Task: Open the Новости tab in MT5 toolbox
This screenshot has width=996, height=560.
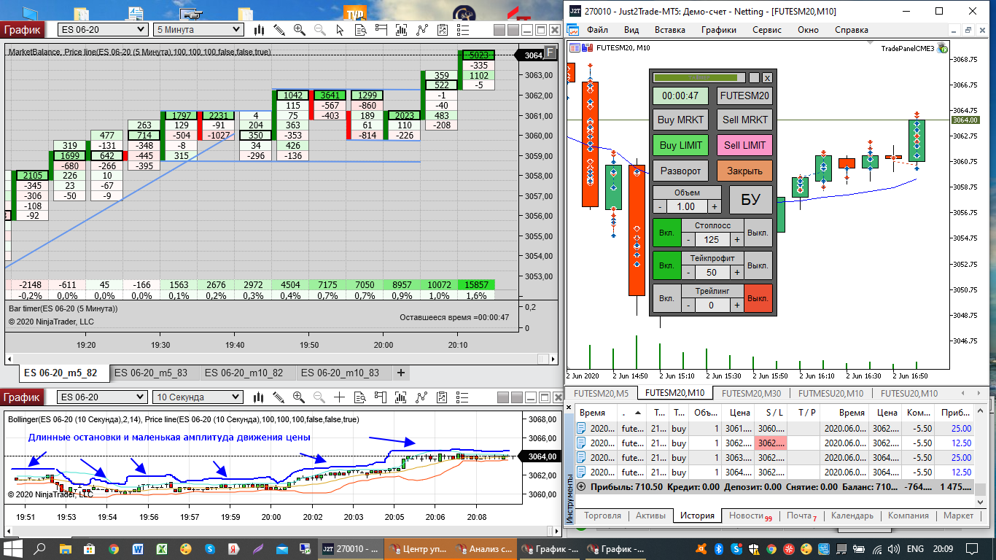Action: tap(749, 516)
